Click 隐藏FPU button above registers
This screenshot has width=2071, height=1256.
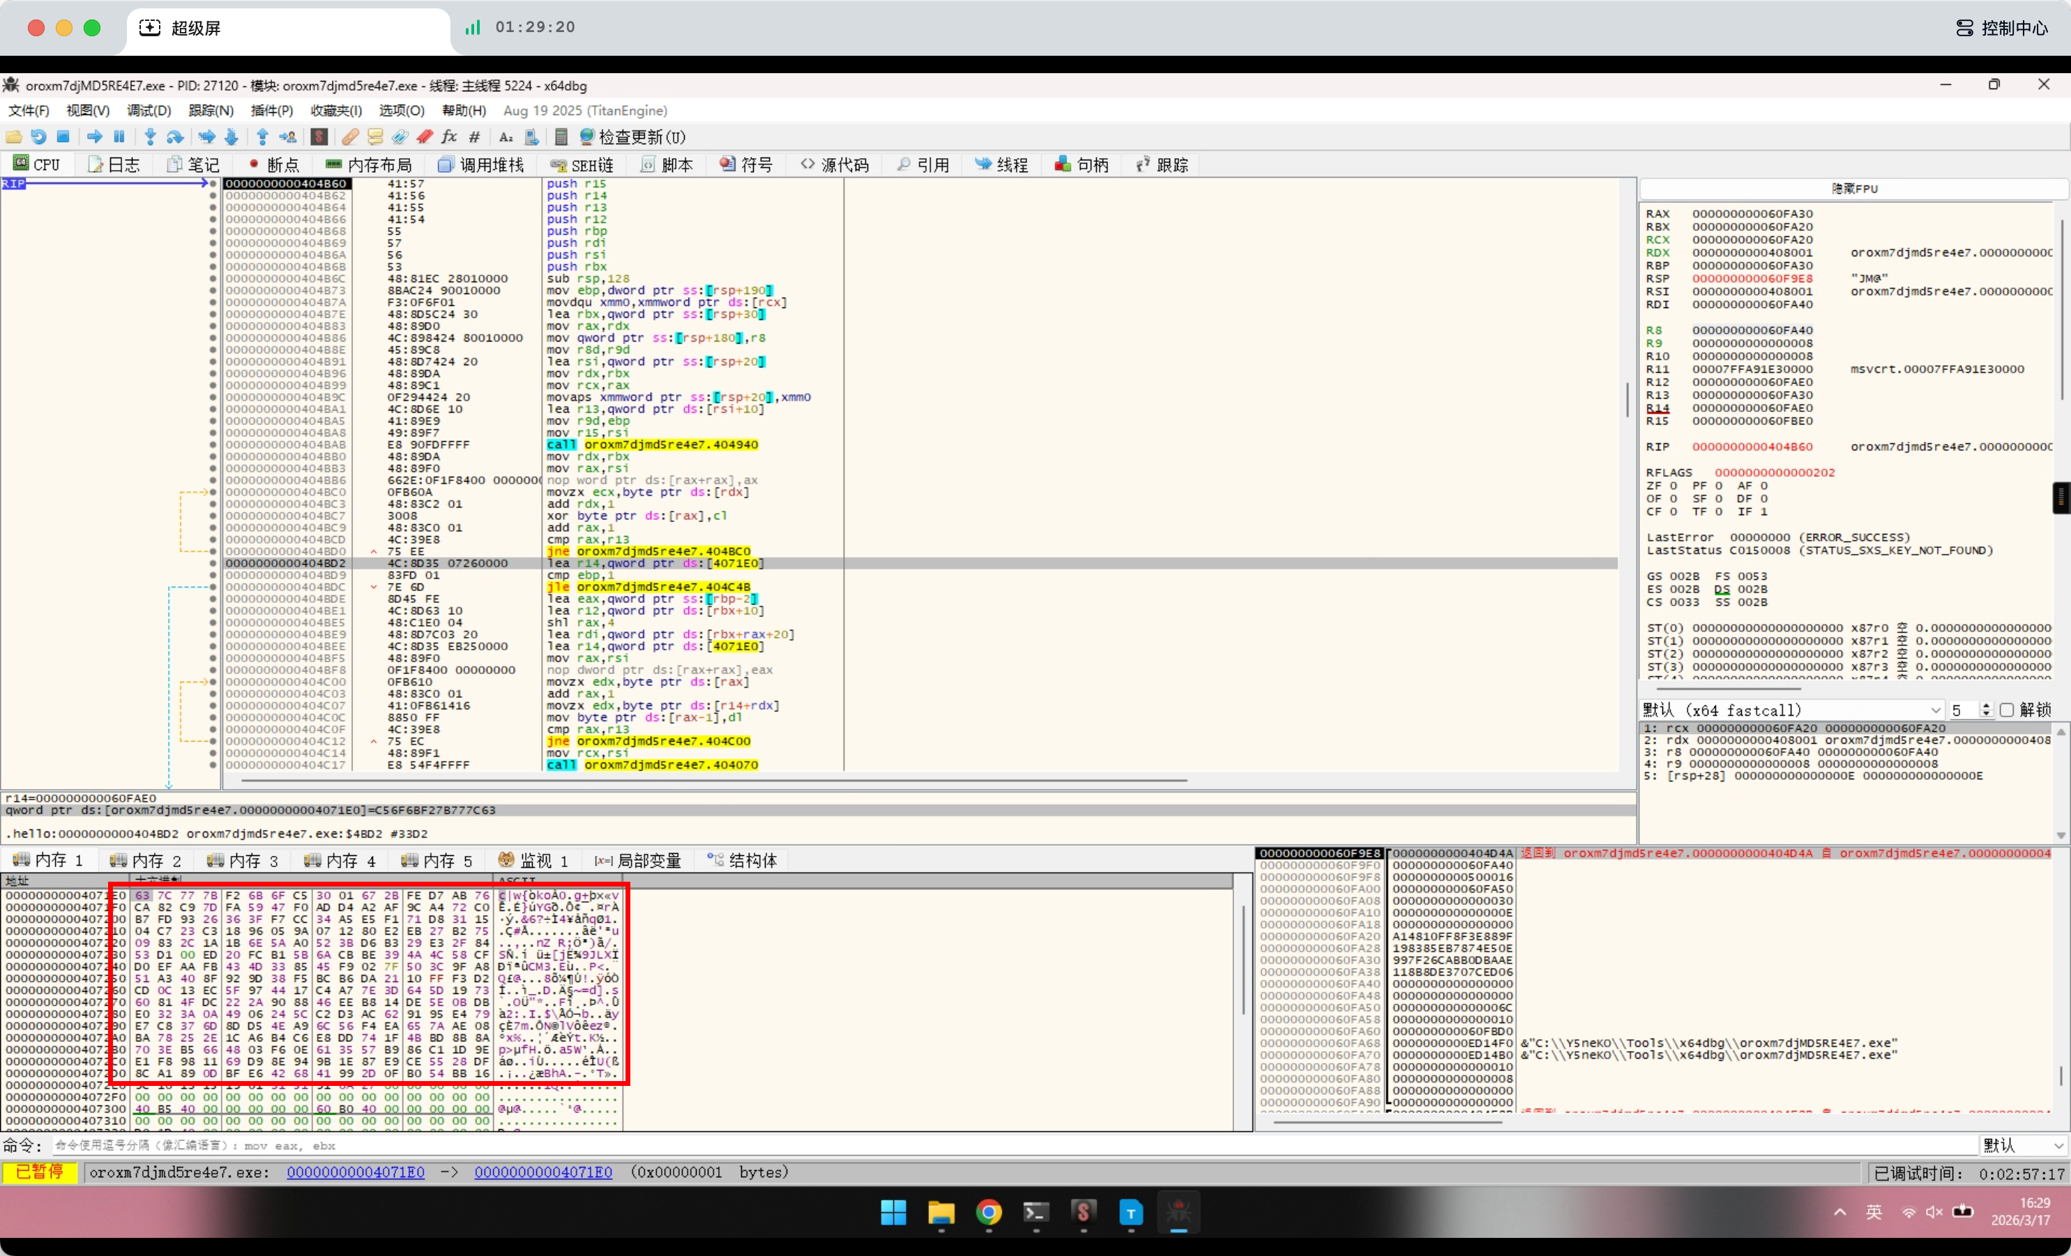click(x=1853, y=189)
